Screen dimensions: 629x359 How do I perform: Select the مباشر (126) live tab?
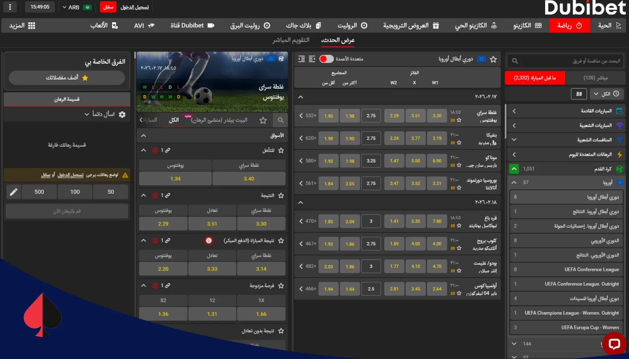tap(595, 78)
